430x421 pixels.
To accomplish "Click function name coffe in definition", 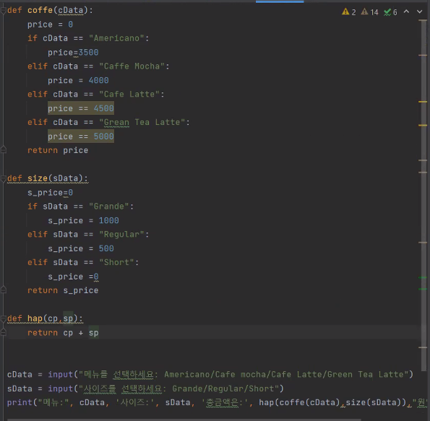I will point(40,10).
